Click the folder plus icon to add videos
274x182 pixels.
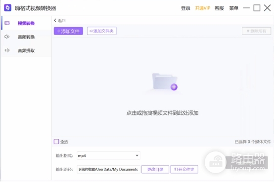165,82
